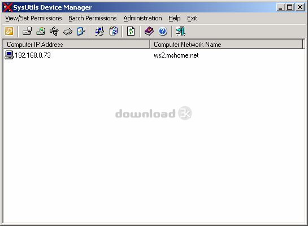308x226 pixels.
Task: Sort by Computer IP Address column header
Action: point(77,45)
